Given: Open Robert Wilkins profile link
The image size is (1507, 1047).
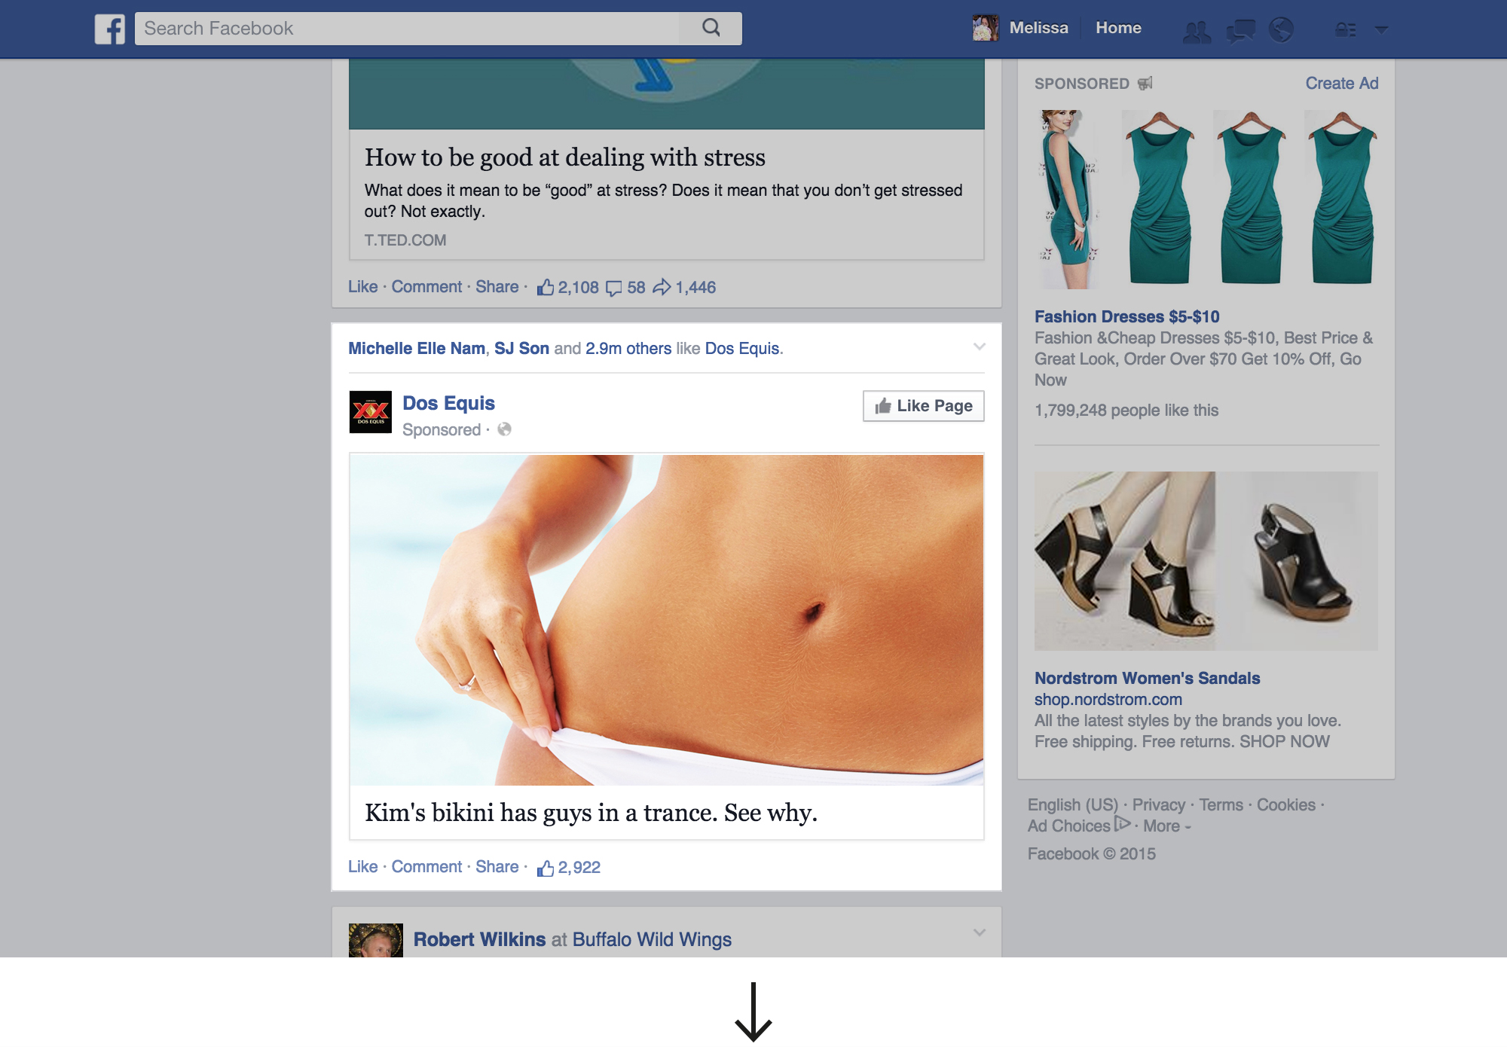Looking at the screenshot, I should click(479, 939).
